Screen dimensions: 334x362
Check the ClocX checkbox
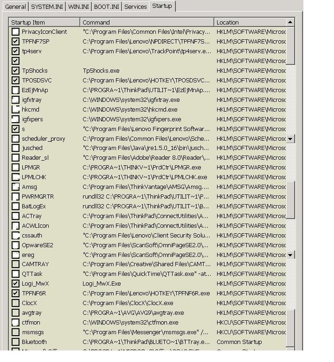15,303
